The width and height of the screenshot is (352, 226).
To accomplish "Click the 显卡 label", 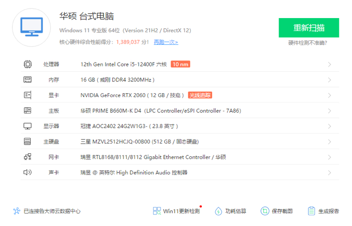I will coord(54,96).
